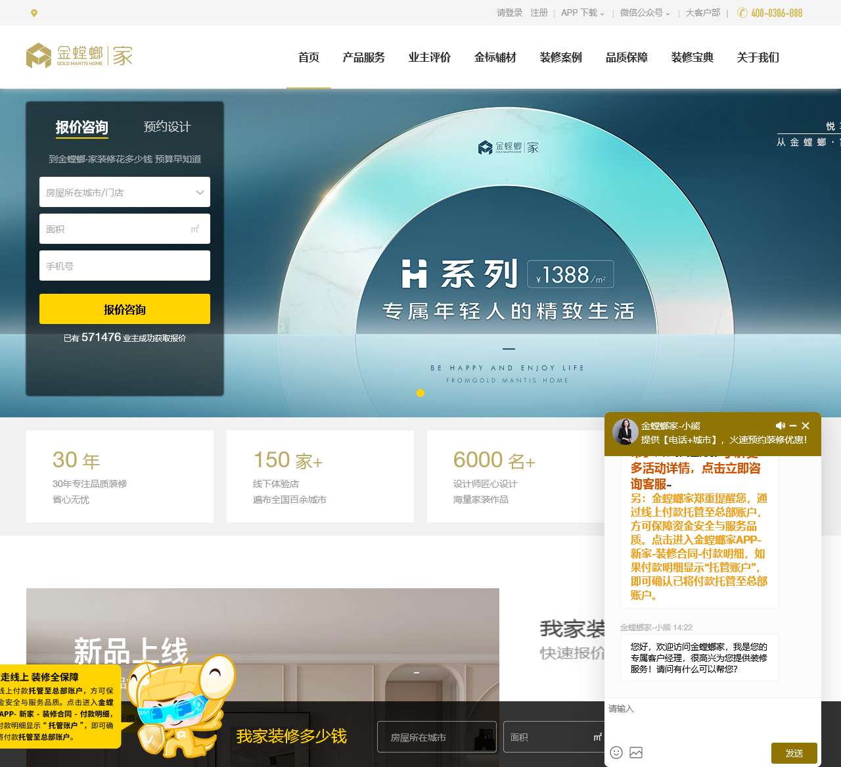This screenshot has height=767, width=841.
Task: Minimize the 金螳螂家-小熊 chat window
Action: point(793,426)
